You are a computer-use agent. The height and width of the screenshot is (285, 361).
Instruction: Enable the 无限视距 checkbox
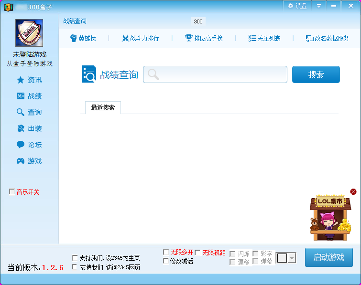[197, 253]
